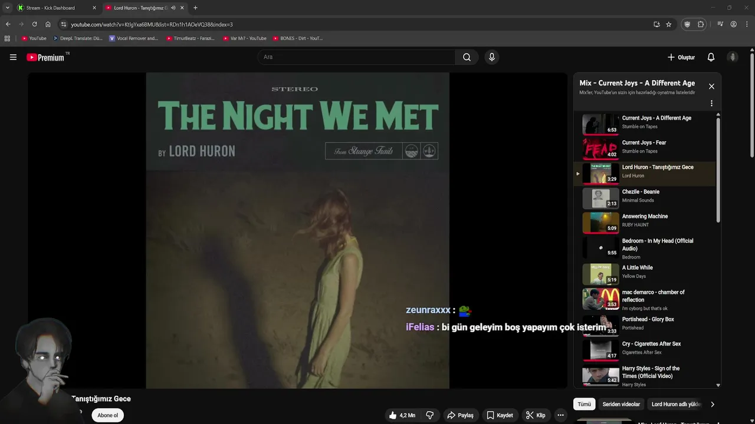The image size is (755, 424).
Task: Open the YouTube hamburger guide menu
Action: coord(13,57)
